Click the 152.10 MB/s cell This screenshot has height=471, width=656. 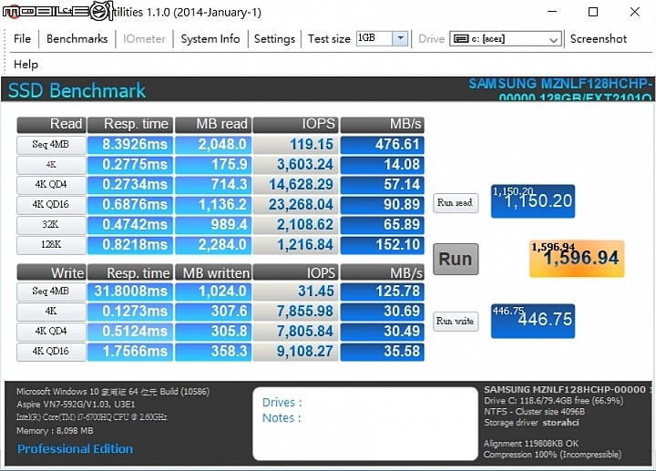click(383, 245)
